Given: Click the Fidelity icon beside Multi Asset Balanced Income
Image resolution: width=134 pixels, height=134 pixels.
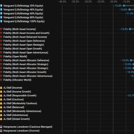Looking at the screenshot, I should [1, 37].
